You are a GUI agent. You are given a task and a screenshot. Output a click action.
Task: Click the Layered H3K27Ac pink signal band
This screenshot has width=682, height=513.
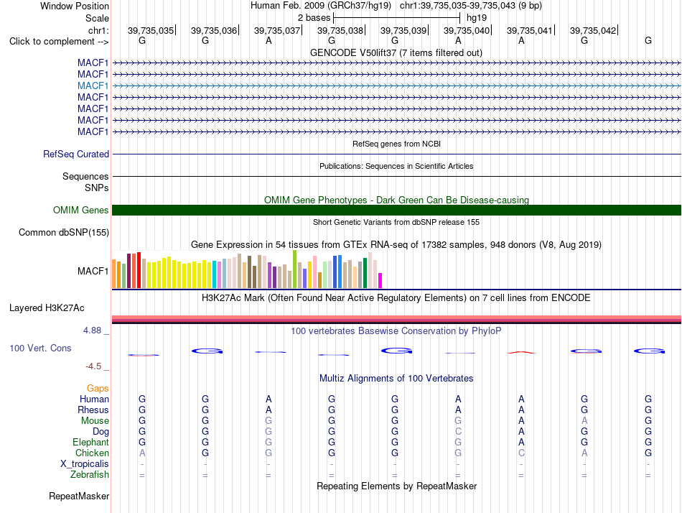[x=396, y=318]
